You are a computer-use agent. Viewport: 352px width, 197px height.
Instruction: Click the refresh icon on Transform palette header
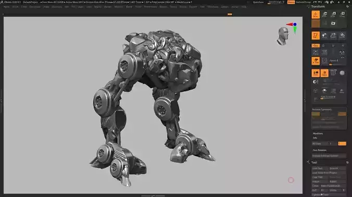tap(347, 7)
